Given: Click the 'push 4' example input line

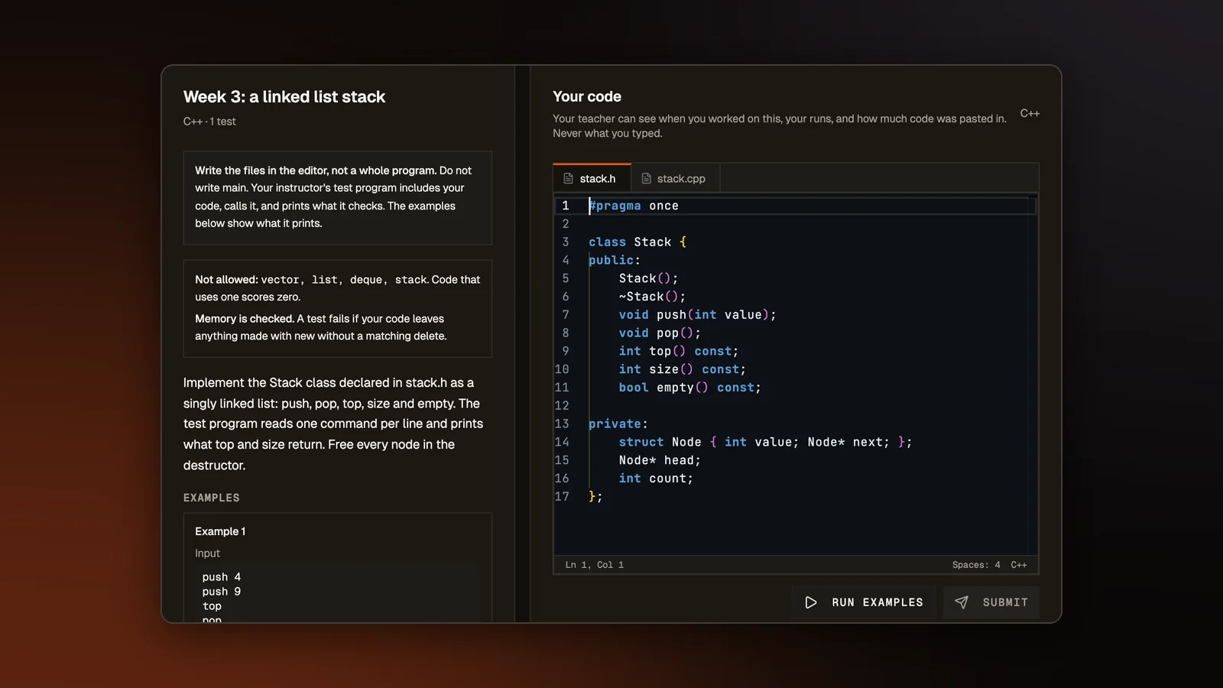Looking at the screenshot, I should pos(222,577).
